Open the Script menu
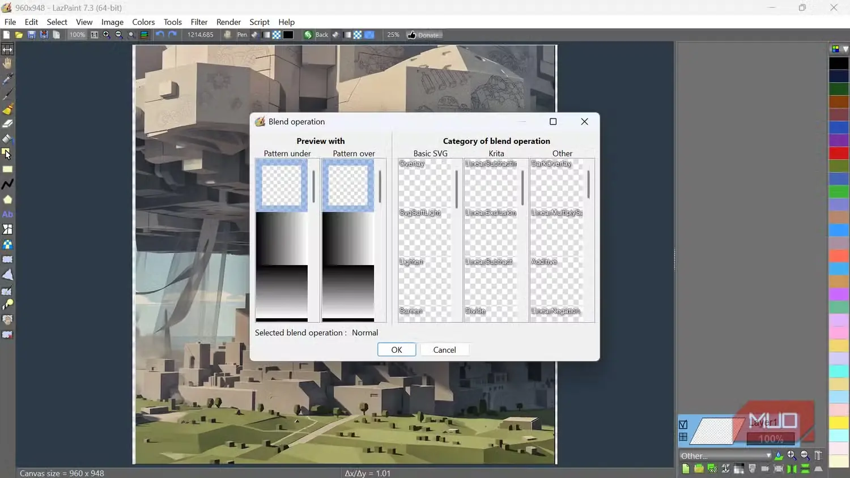 pyautogui.click(x=260, y=22)
